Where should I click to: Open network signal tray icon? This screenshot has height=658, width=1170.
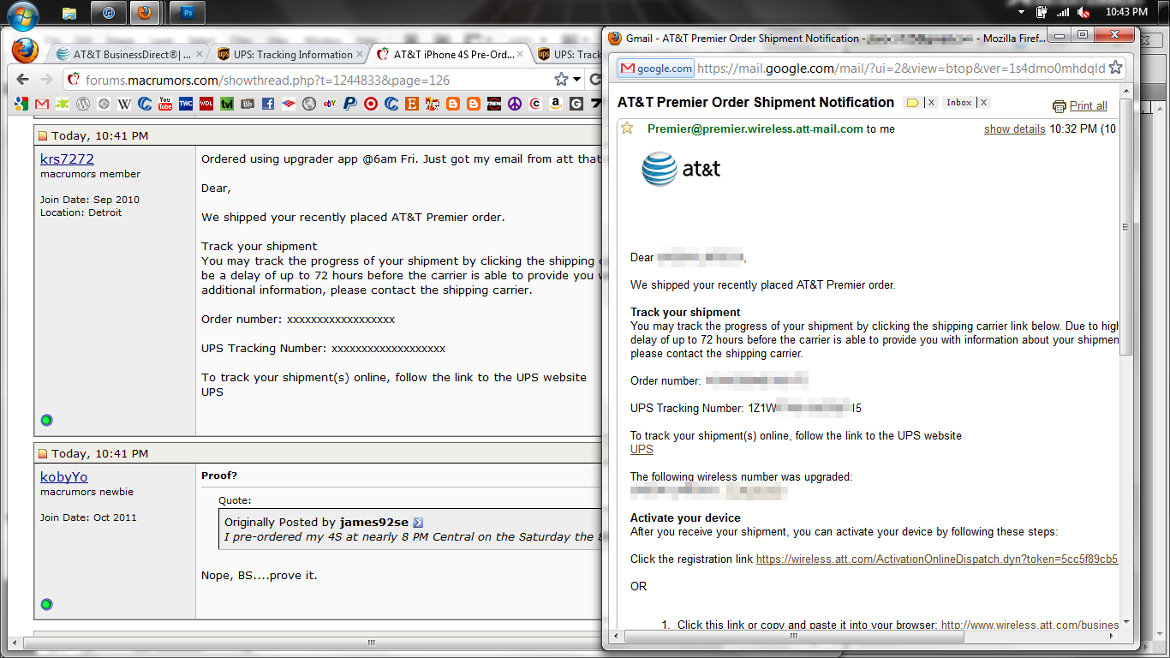tap(1063, 12)
